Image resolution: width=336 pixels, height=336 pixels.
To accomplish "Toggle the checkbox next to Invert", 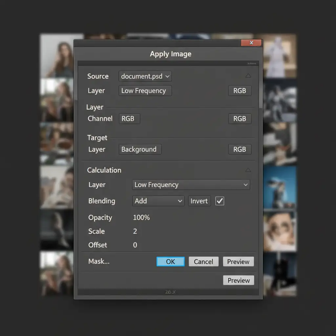I will coord(220,201).
